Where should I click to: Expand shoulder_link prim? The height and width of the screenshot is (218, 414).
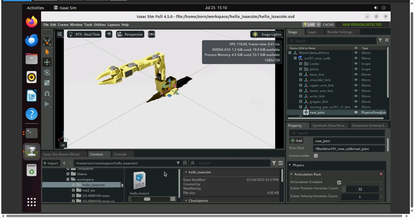[300, 80]
